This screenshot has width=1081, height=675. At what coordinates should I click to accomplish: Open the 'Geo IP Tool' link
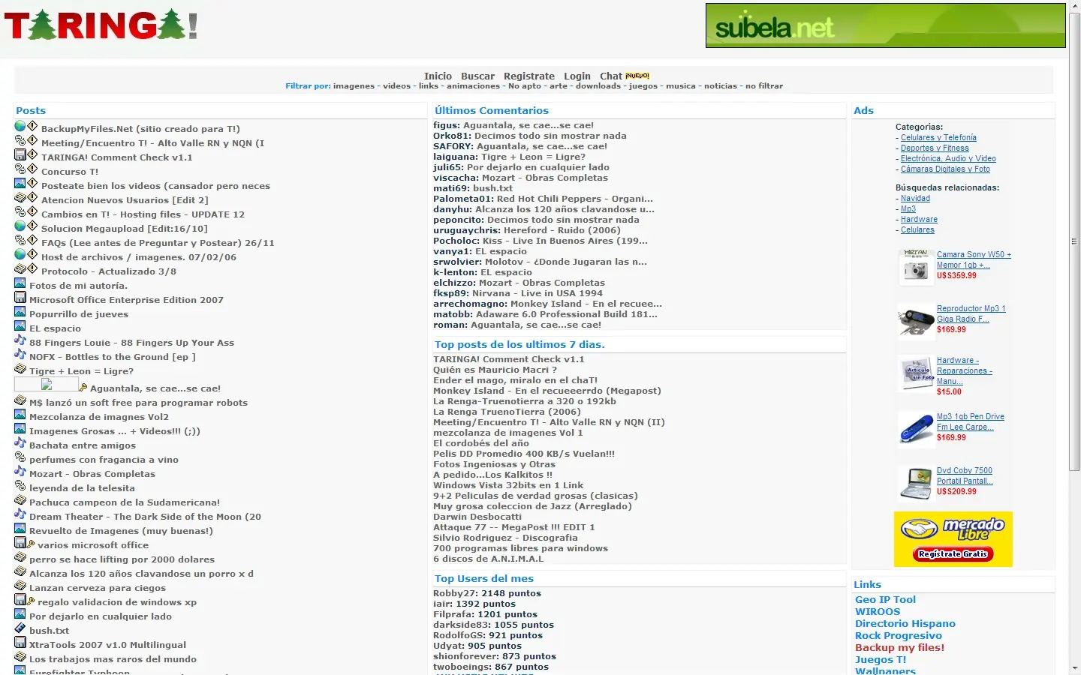click(x=885, y=600)
